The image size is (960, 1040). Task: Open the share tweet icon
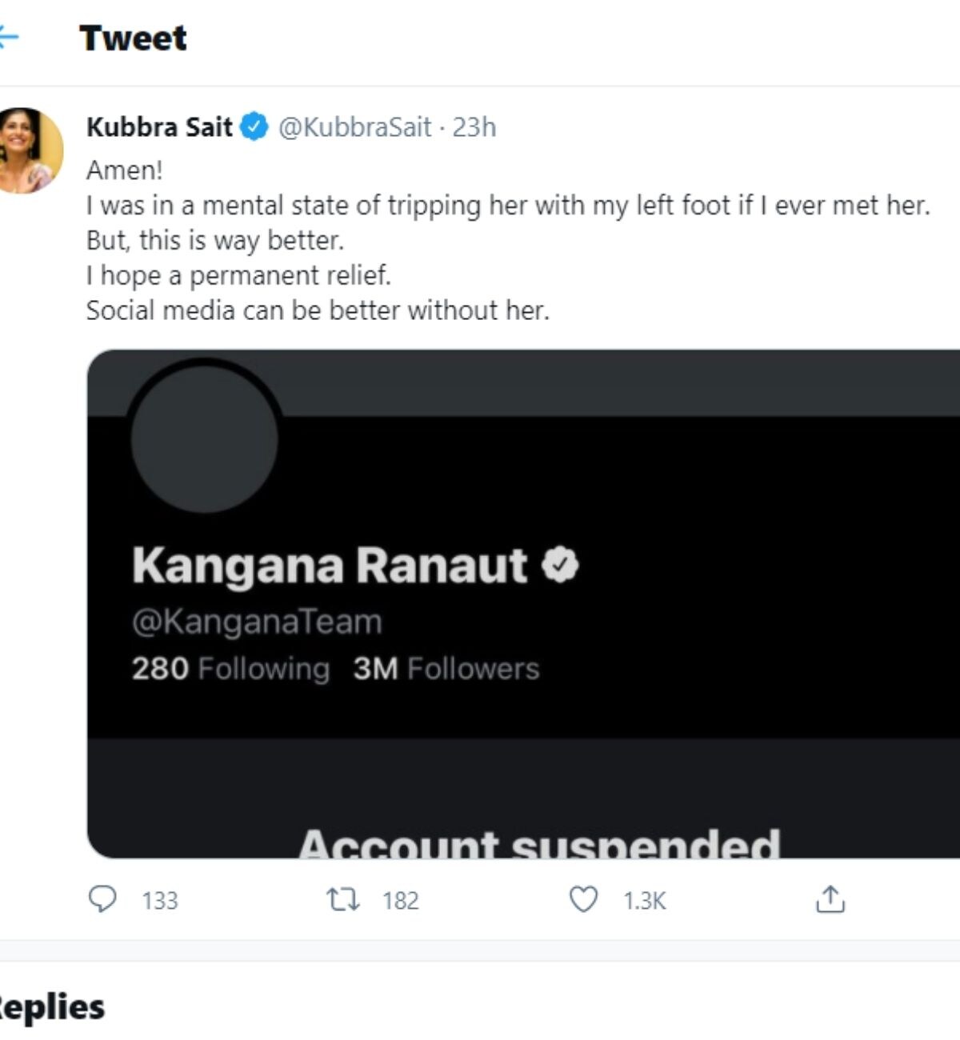pyautogui.click(x=830, y=899)
